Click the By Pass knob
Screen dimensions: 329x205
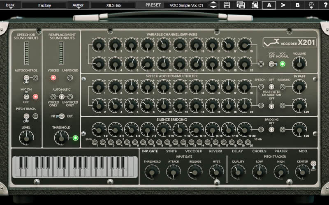(x=299, y=87)
